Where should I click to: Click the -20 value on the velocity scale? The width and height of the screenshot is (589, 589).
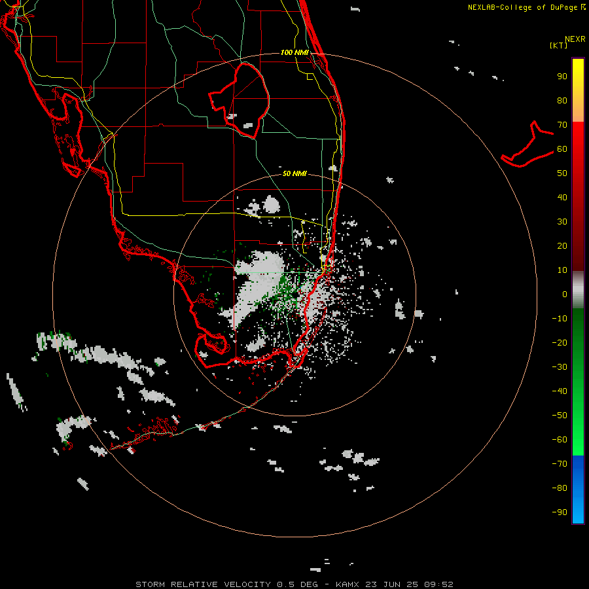(x=560, y=343)
